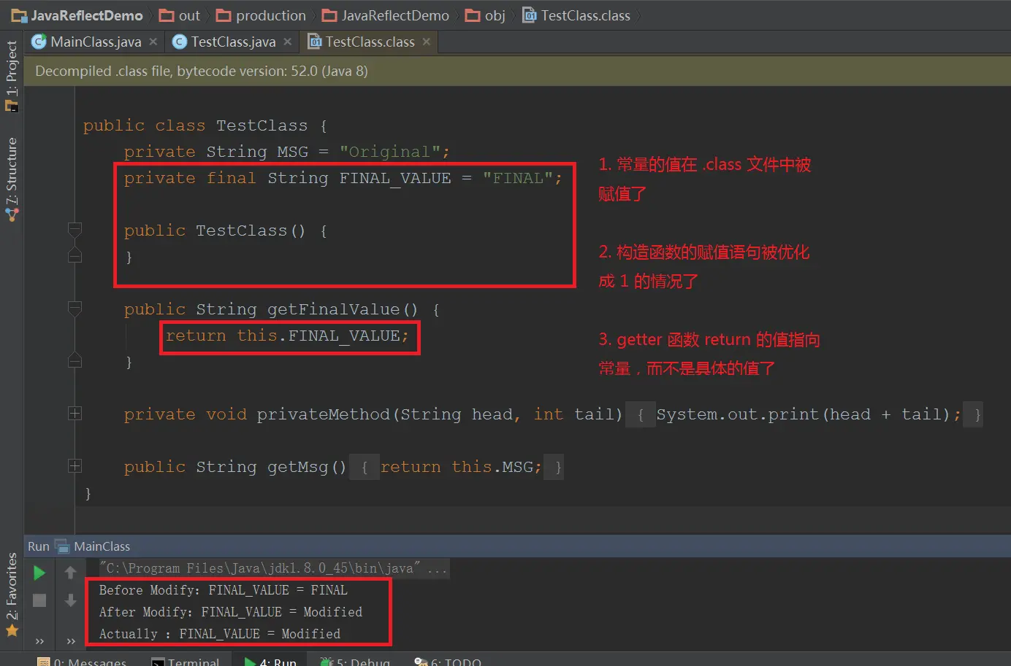Open the Project tool window
This screenshot has height=666, width=1011.
tap(12, 75)
